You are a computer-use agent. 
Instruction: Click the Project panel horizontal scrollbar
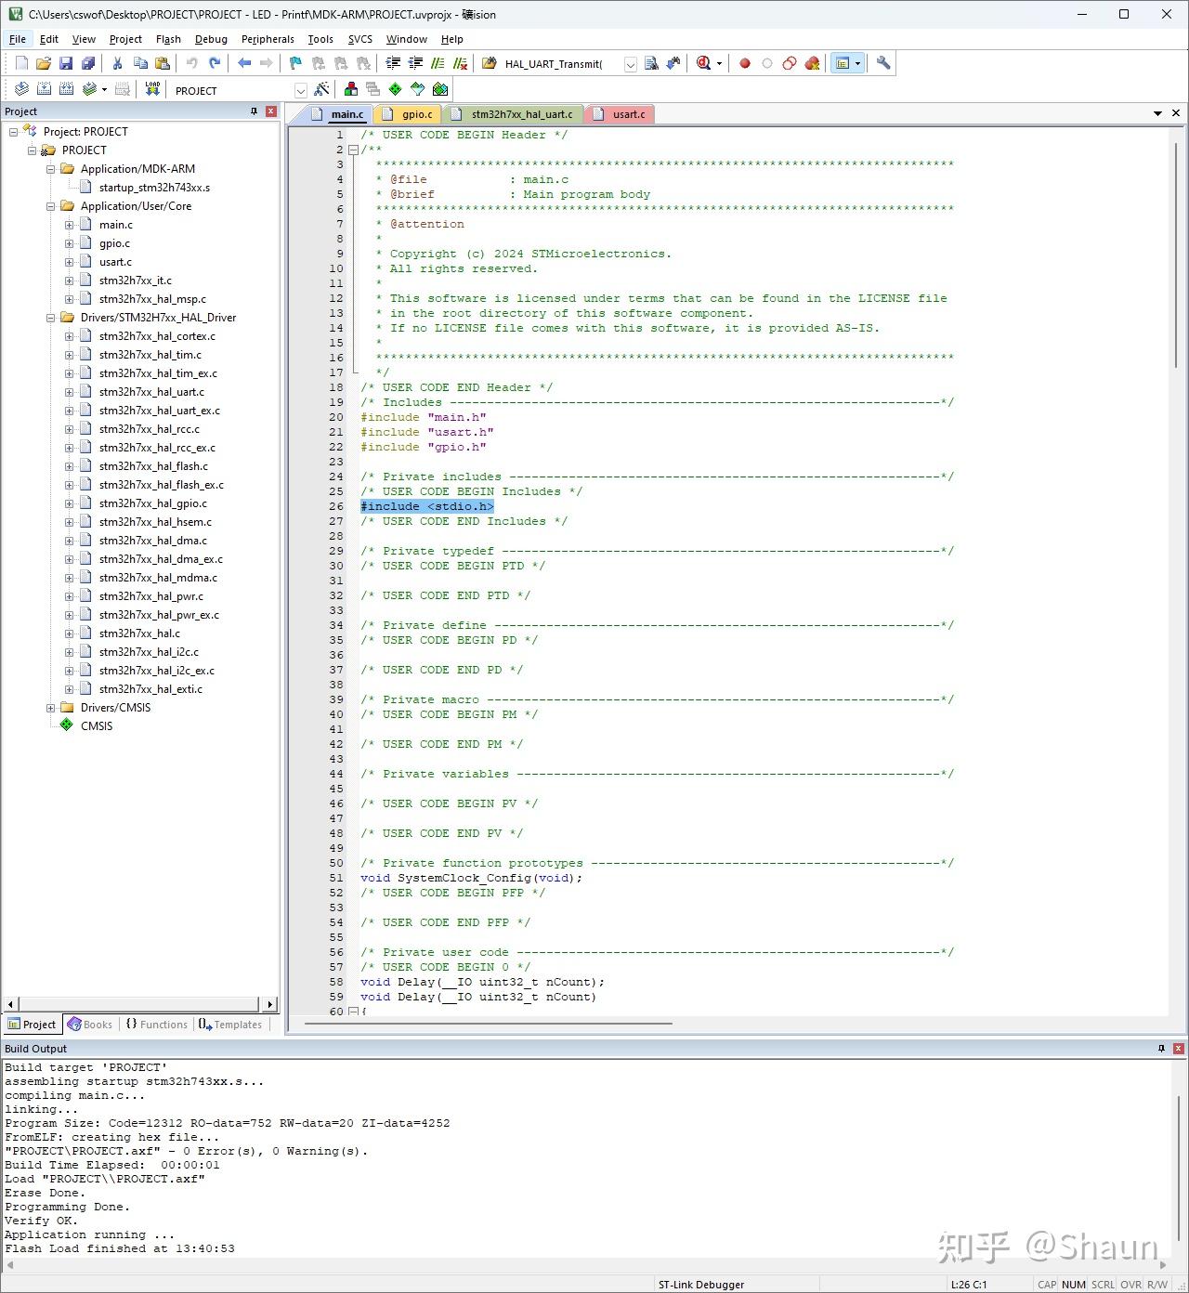(139, 1004)
